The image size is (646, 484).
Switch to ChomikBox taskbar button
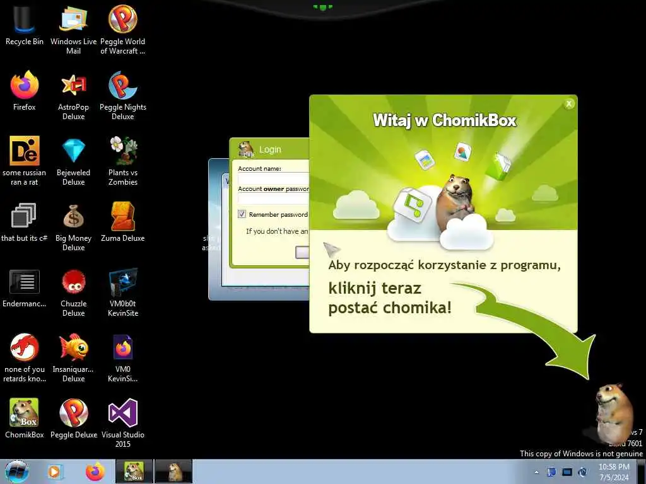[x=134, y=471]
